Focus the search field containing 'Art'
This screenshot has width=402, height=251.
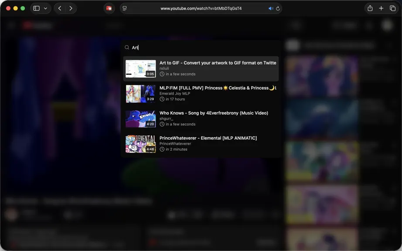point(201,47)
